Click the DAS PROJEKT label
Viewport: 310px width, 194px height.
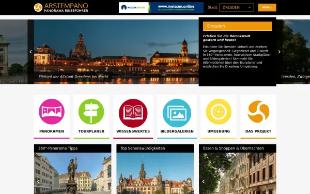coord(258,131)
